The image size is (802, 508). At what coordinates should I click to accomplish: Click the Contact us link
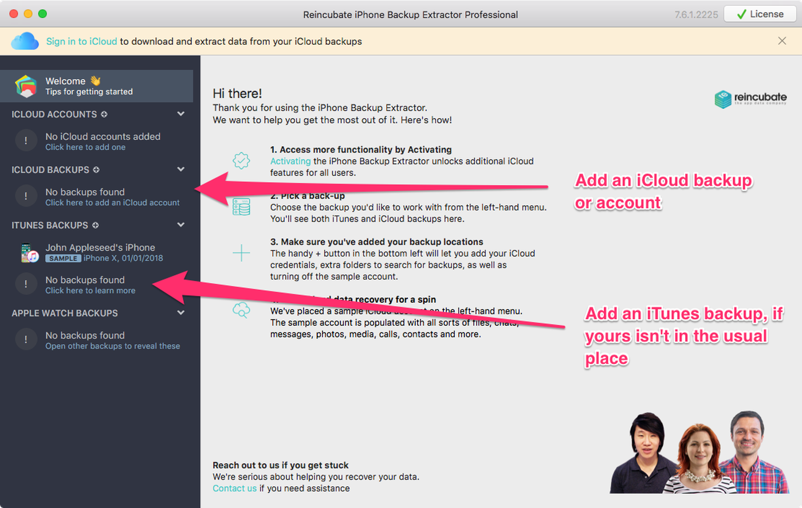pyautogui.click(x=234, y=489)
